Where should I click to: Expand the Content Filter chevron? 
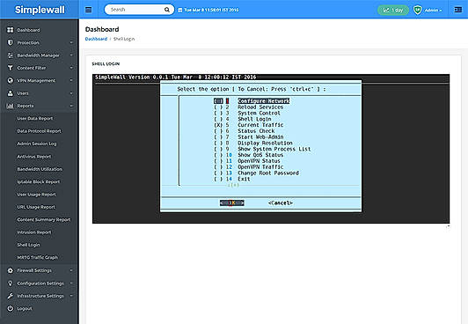(71, 68)
